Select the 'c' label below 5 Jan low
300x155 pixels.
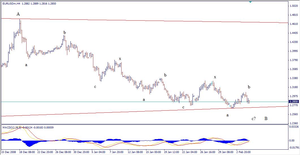(x=95, y=87)
